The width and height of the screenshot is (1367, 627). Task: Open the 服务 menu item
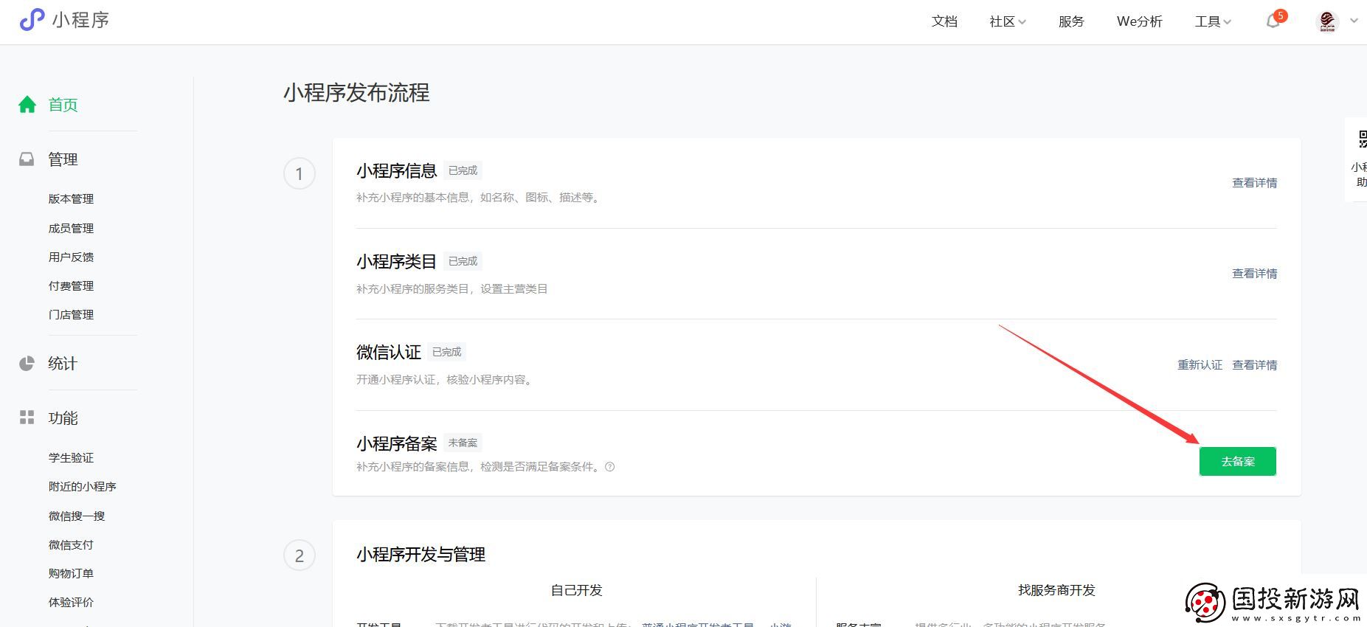(1071, 21)
